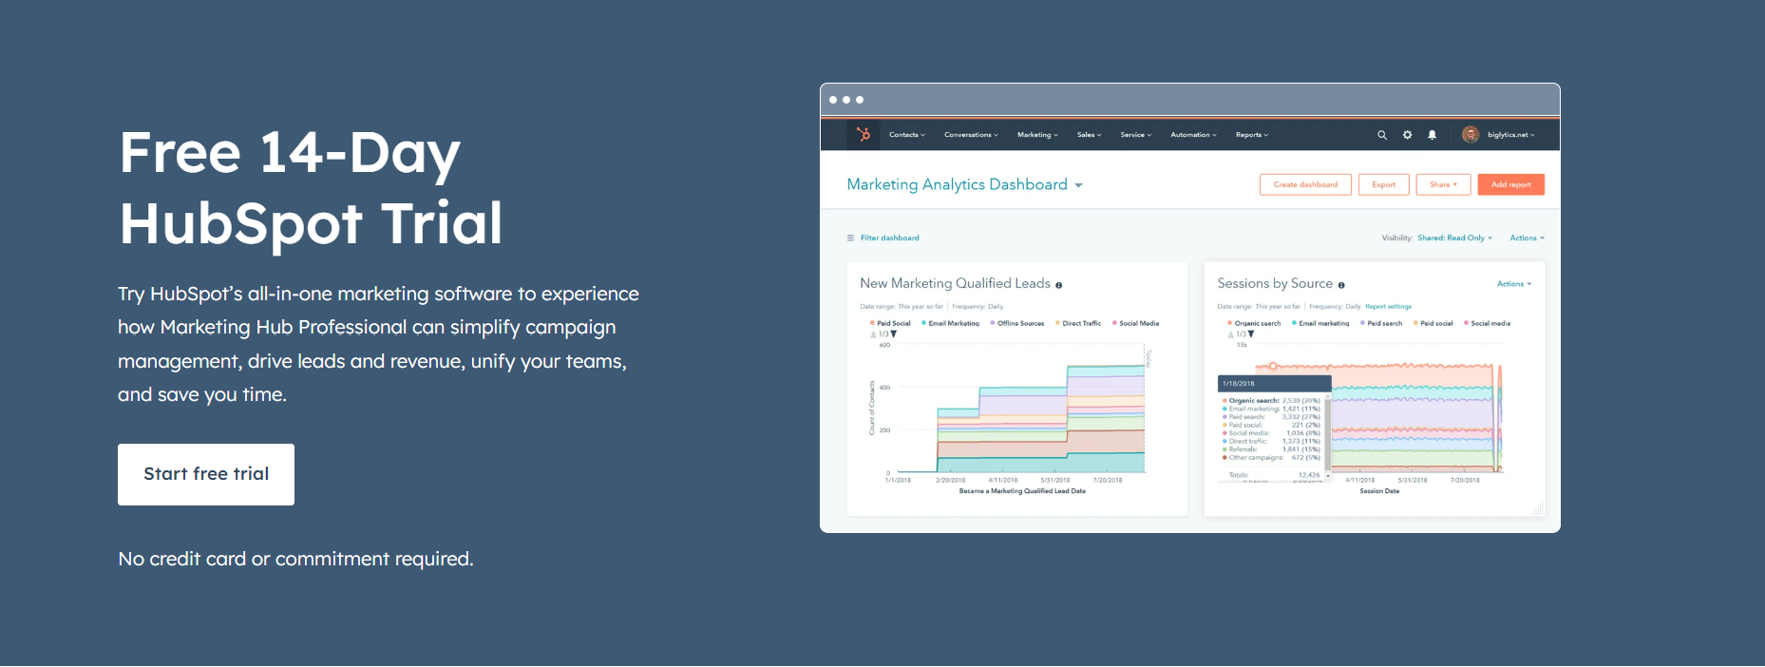
Task: Toggle Paid Social legend in Leads chart
Action: click(891, 323)
